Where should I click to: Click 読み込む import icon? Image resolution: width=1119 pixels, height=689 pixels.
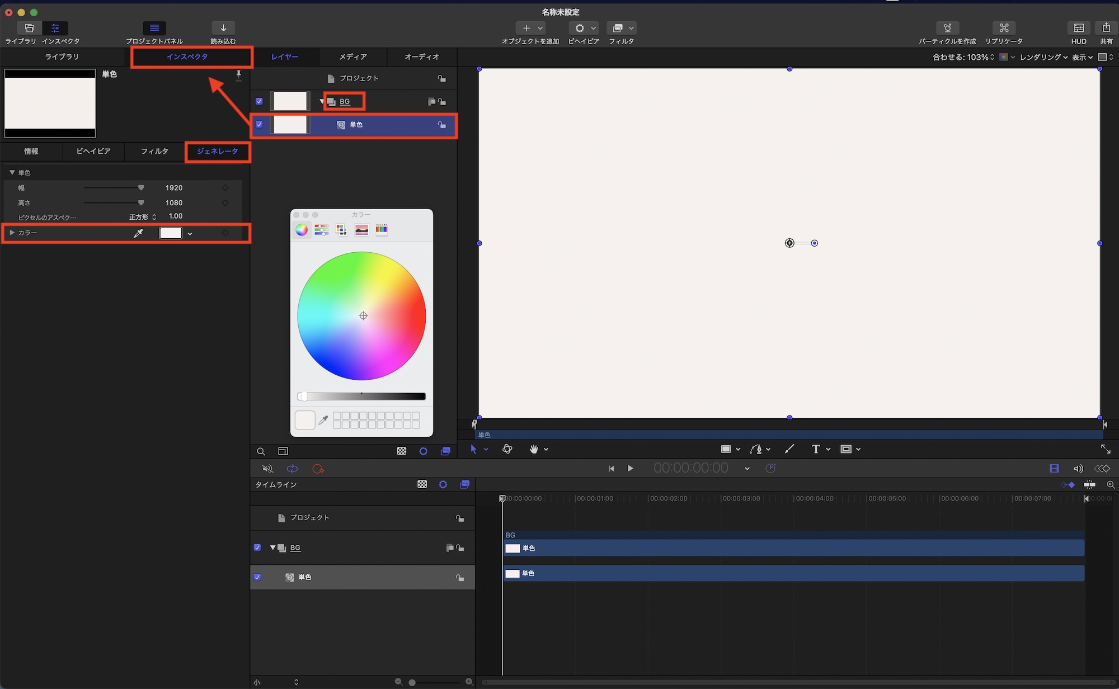(223, 29)
